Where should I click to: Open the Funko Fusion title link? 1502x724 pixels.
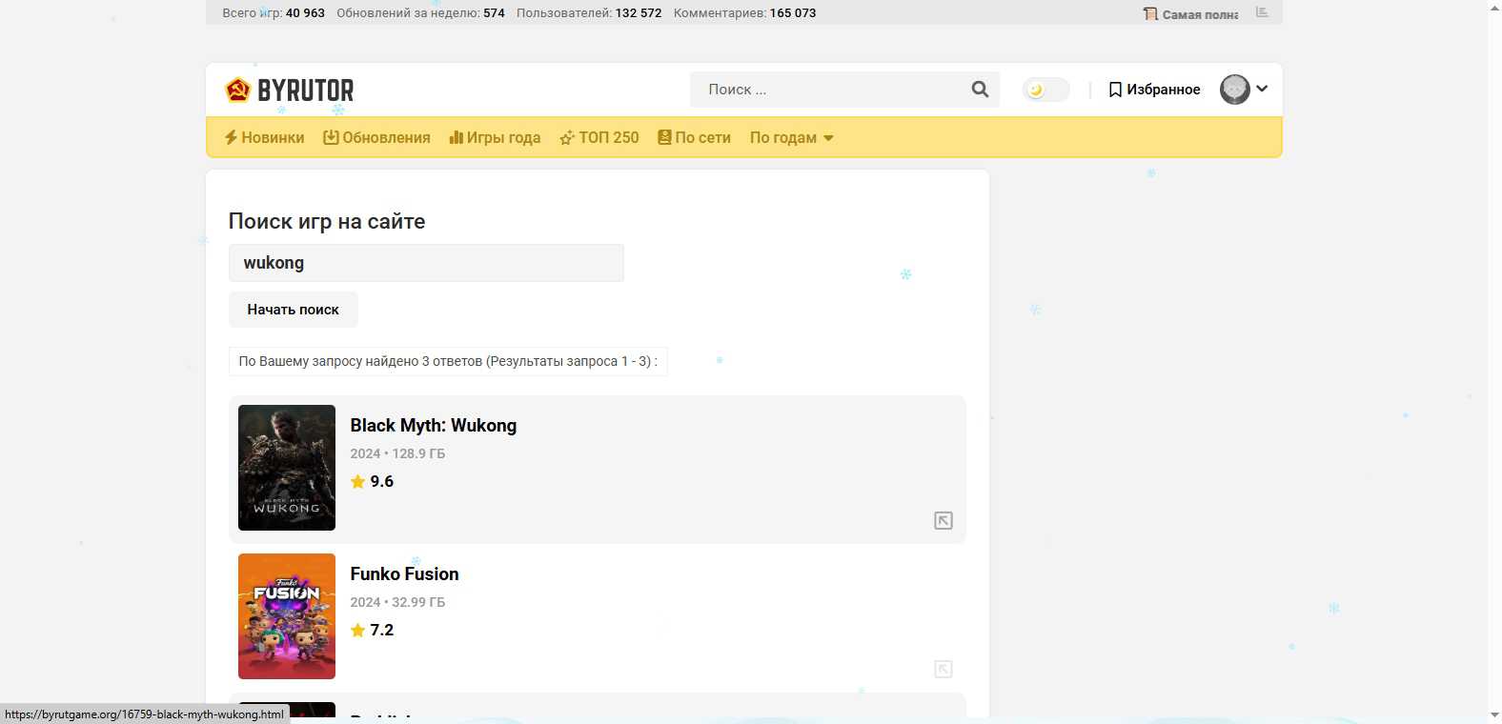pyautogui.click(x=404, y=574)
